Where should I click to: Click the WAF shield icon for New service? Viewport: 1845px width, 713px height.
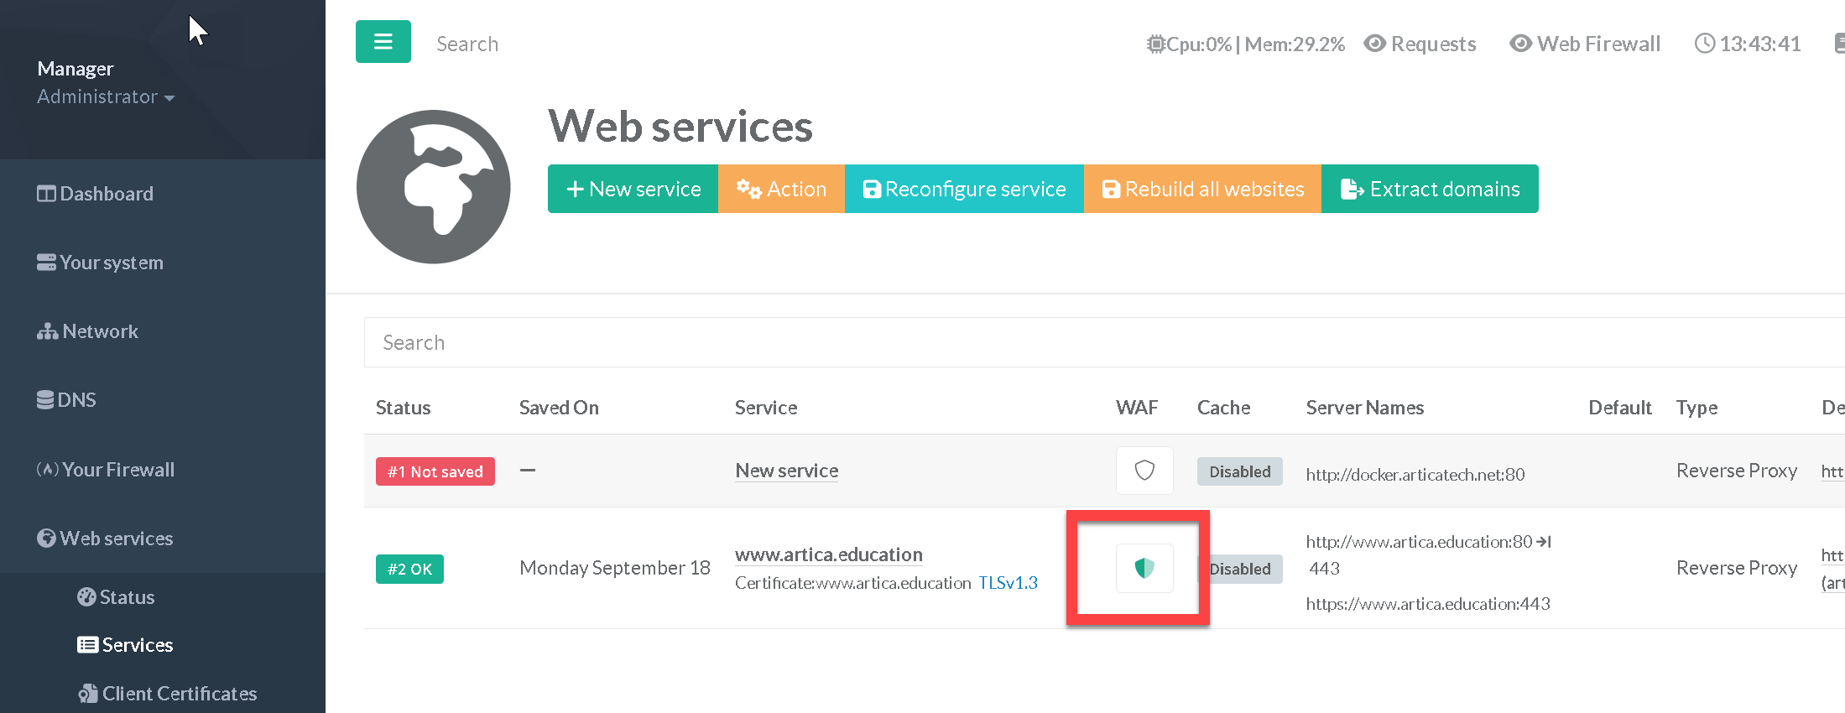click(x=1144, y=471)
